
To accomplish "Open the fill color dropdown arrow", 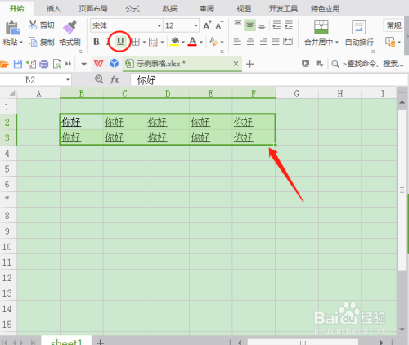I will tap(183, 42).
